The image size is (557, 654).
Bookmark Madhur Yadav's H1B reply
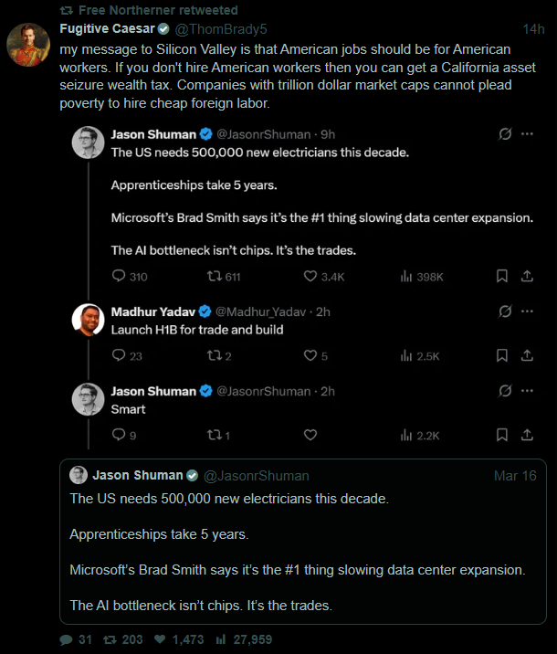[501, 356]
